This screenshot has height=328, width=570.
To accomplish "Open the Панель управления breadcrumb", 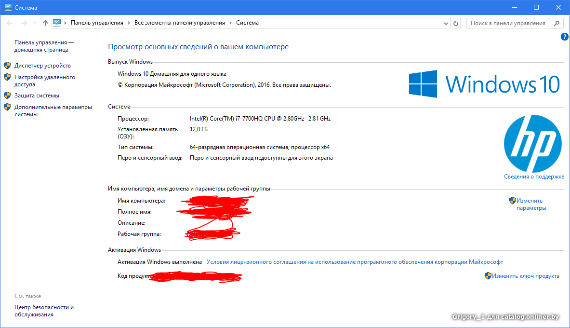I will 97,23.
